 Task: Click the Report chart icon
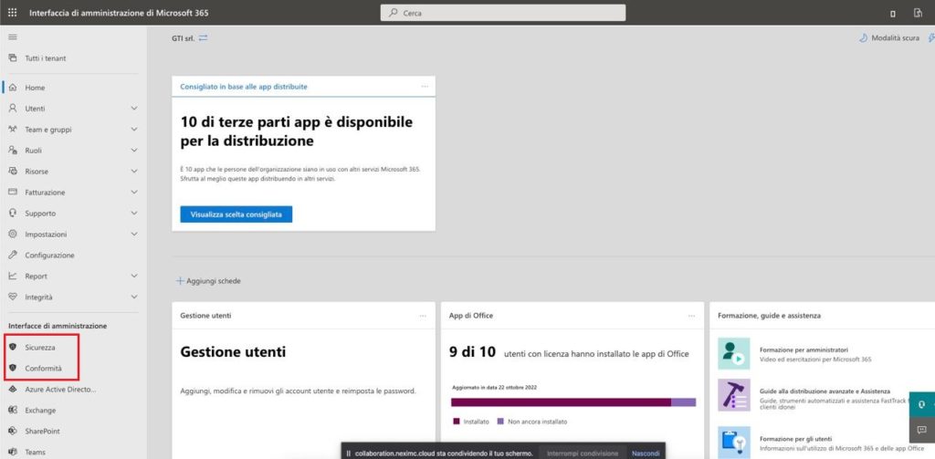tap(13, 276)
